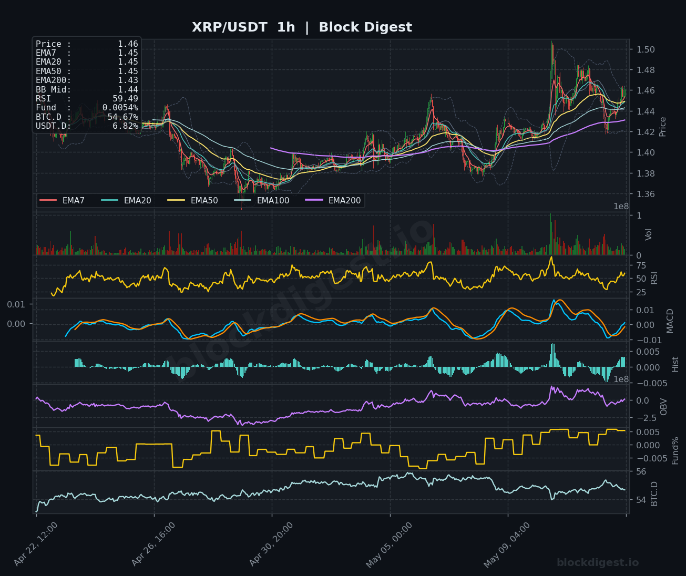Click the EMA100 legend entry
Image resolution: width=686 pixels, height=576 pixels.
click(261, 201)
